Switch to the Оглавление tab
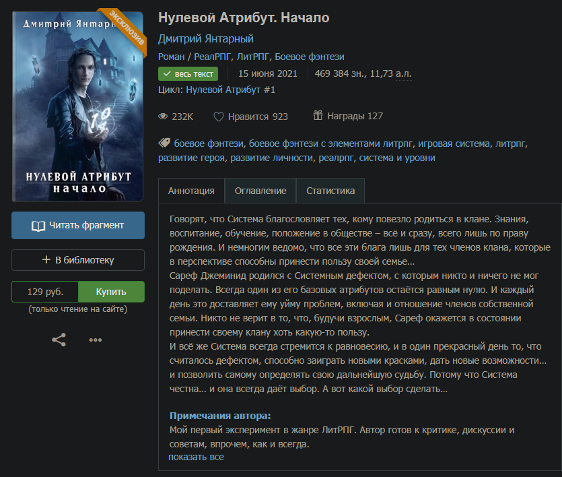This screenshot has width=562, height=477. click(x=260, y=191)
